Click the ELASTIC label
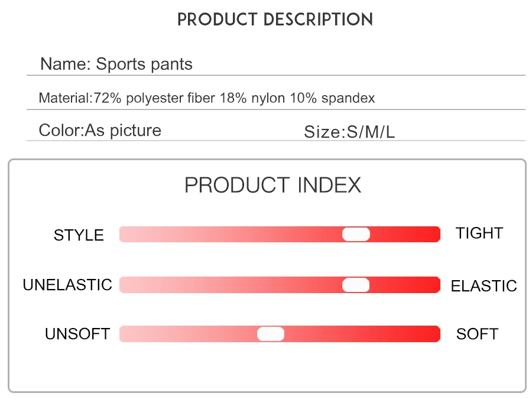The height and width of the screenshot is (406, 532). pyautogui.click(x=484, y=286)
